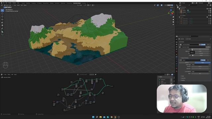Enable rendered viewport shading mode
The width and height of the screenshot is (212, 119).
coord(172,5)
